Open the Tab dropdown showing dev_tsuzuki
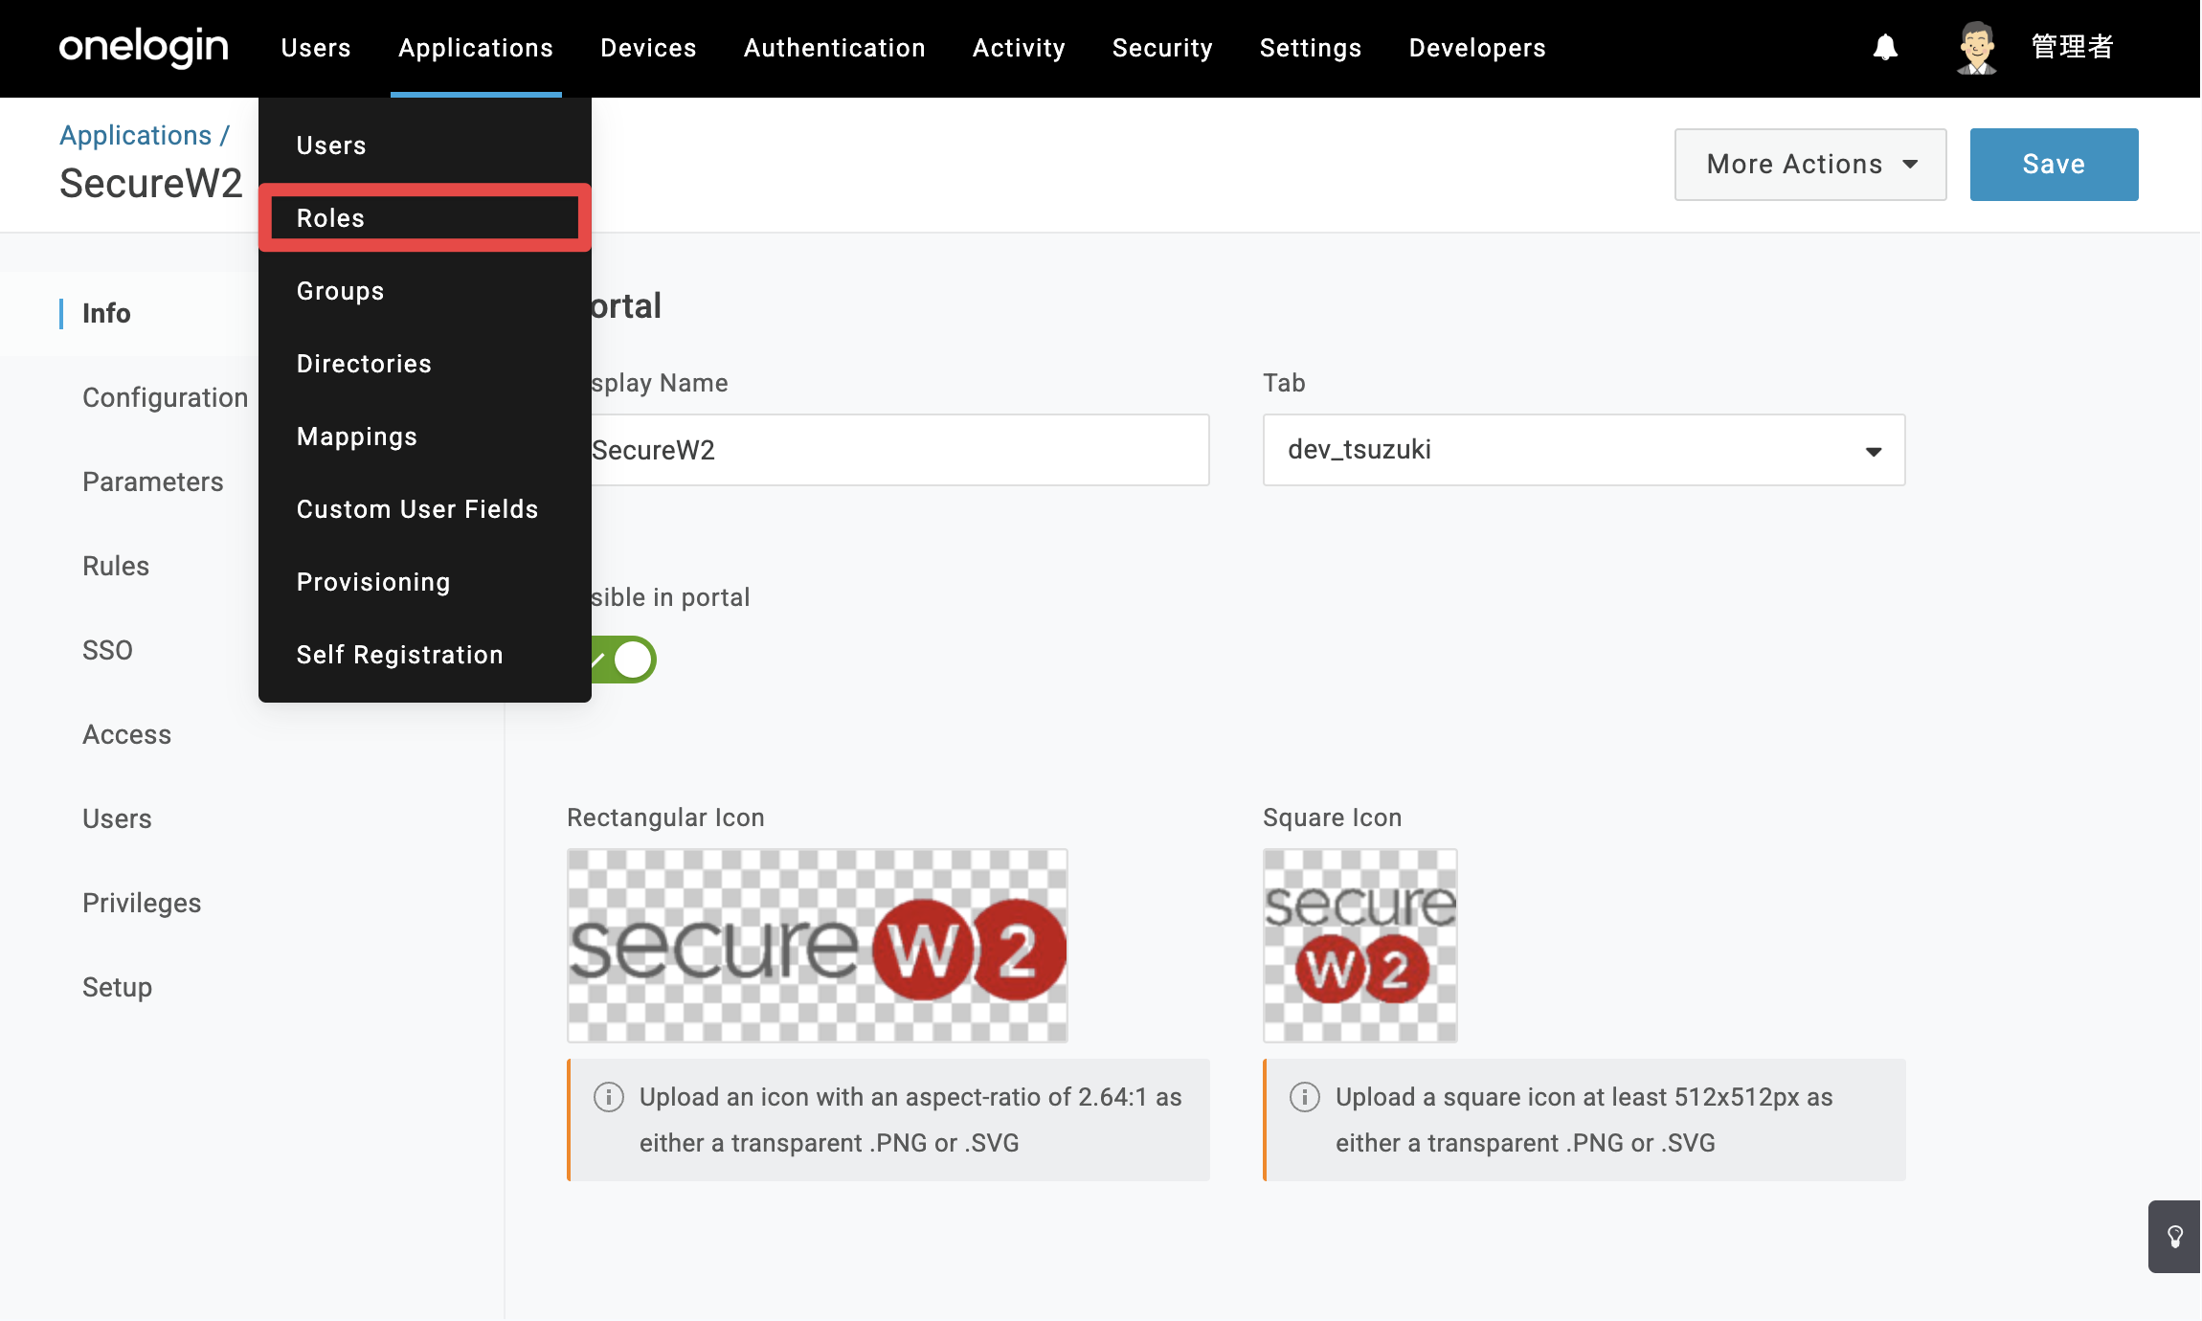This screenshot has height=1321, width=2202. (x=1584, y=450)
